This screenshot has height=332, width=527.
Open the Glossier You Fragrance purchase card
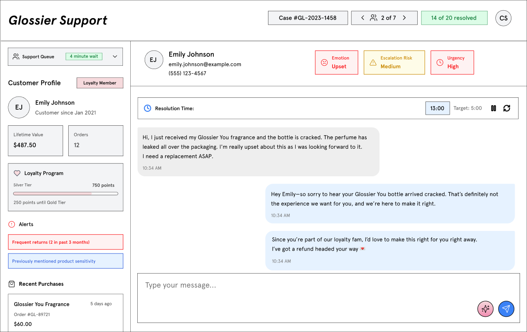coord(66,313)
